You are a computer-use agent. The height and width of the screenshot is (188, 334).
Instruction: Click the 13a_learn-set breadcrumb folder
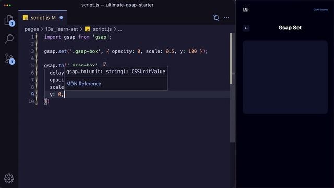pyautogui.click(x=62, y=29)
